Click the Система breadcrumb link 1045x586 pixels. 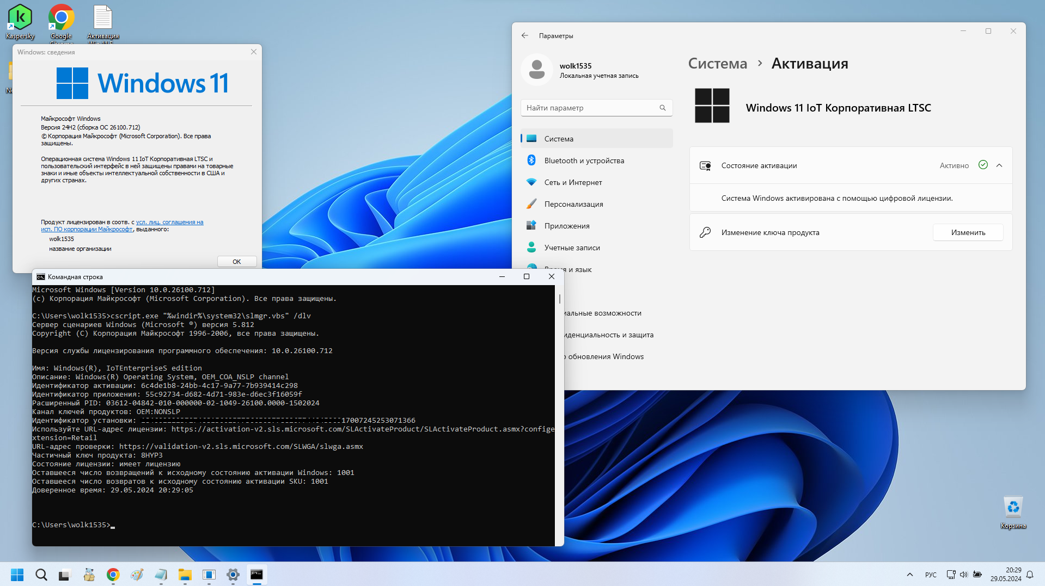point(718,64)
